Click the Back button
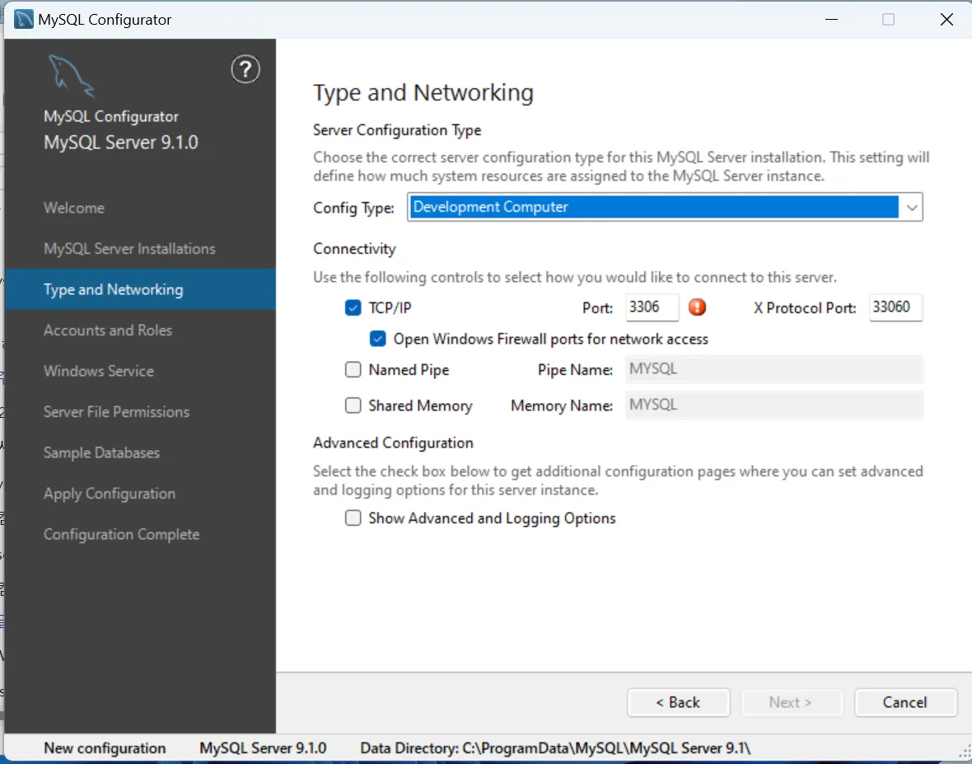Screen dimensions: 972x764 [x=678, y=703]
